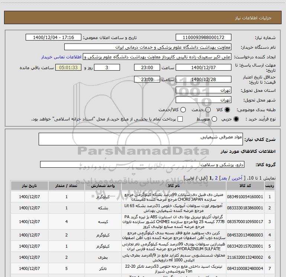
Task: Click the تاریخ نیاز column header
Action: pyautogui.click(x=29, y=186)
